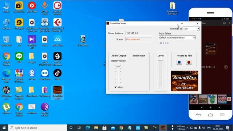
Task: Tap the phone mirror menu lines button
Action: coord(222,115)
